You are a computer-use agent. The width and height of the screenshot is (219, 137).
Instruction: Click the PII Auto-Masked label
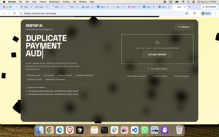pyautogui.click(x=181, y=76)
